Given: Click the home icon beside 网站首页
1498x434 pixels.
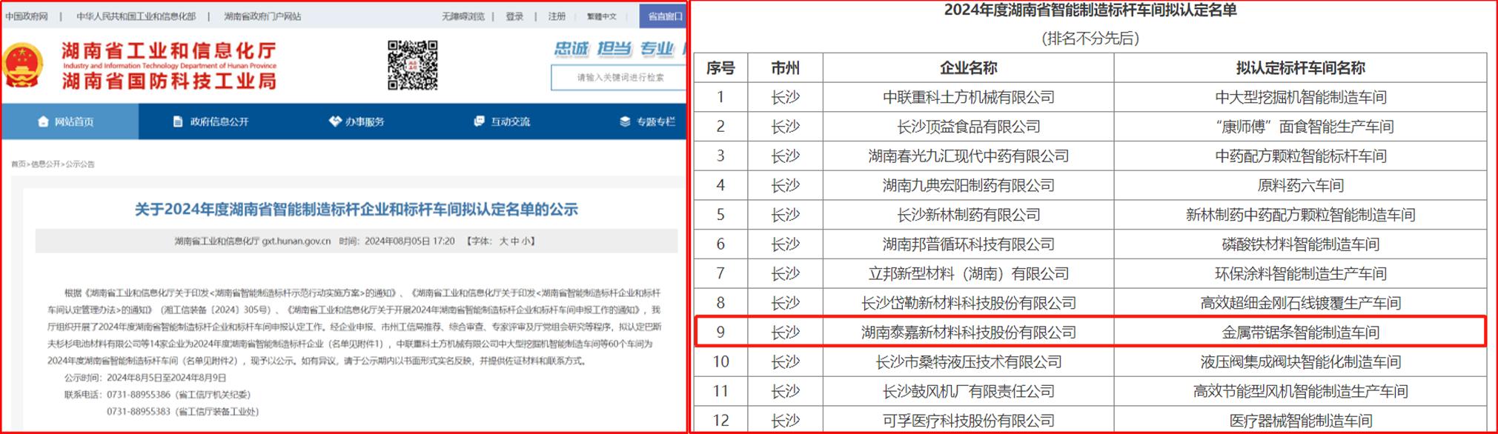Looking at the screenshot, I should pyautogui.click(x=43, y=121).
